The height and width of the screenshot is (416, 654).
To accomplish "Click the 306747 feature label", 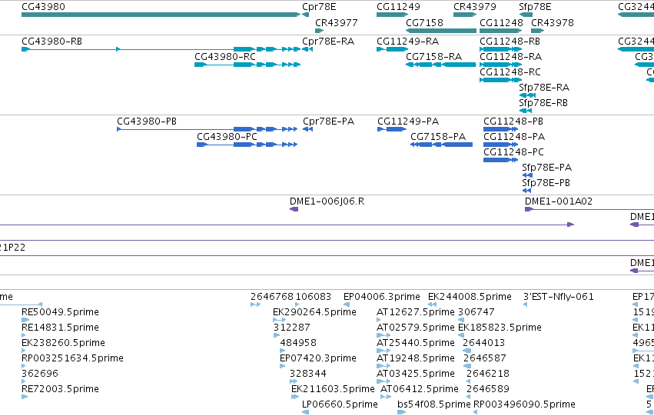I will [x=476, y=312].
